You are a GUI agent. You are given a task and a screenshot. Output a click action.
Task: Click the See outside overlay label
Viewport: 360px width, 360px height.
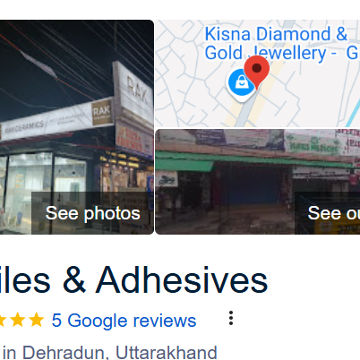(x=328, y=213)
